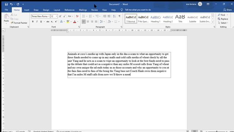Screen dimensions: 234x132
Task: Increase font size with grow icon
Action: tap(60, 16)
